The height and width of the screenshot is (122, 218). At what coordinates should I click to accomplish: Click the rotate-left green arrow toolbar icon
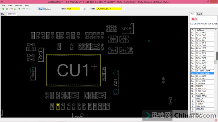click(x=3, y=9)
